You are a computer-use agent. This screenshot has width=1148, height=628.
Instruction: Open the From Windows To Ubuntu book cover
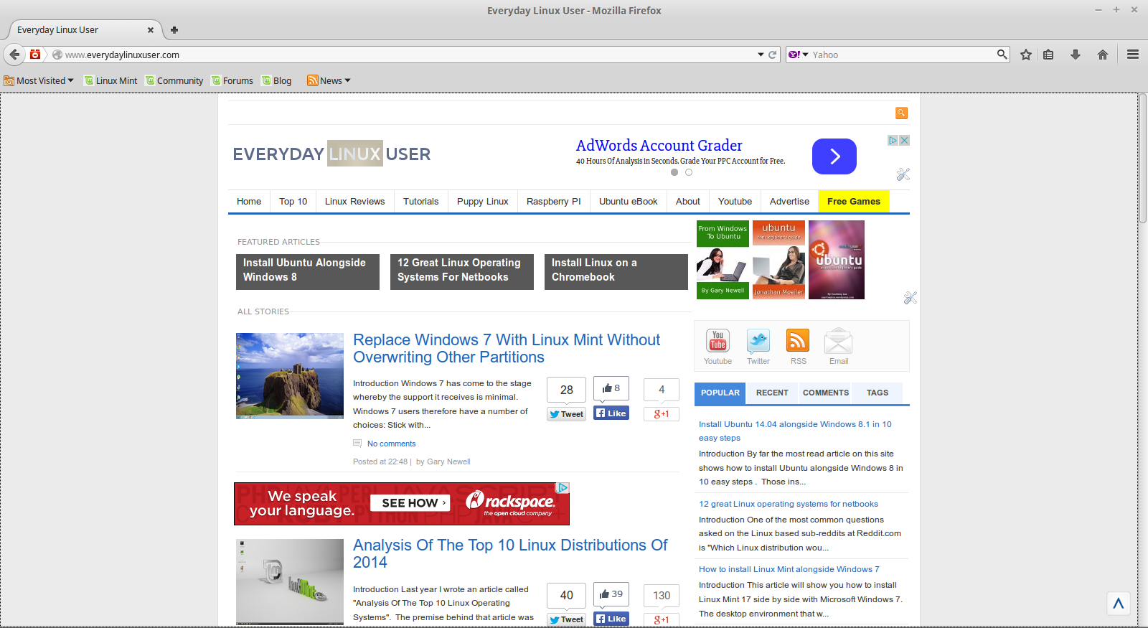(723, 260)
